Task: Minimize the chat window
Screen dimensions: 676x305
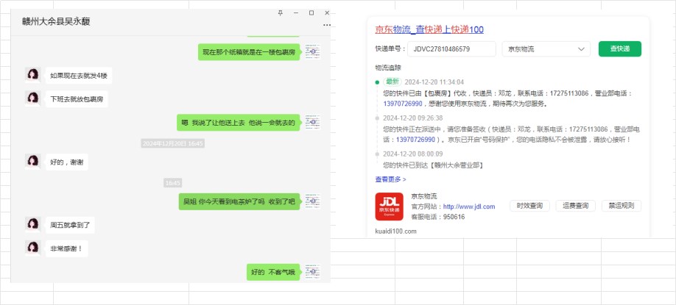Action: [296, 13]
